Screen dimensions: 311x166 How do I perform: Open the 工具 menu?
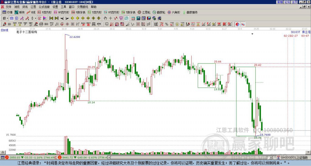(63, 7)
